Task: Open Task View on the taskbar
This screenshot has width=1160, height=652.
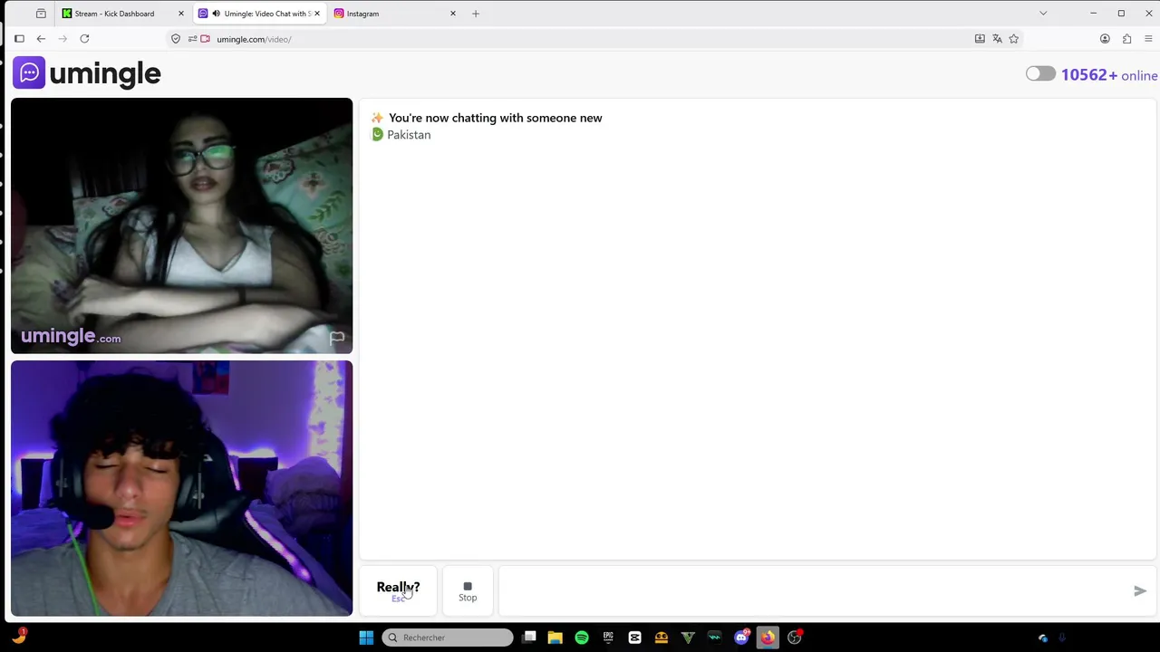Action: tap(529, 638)
